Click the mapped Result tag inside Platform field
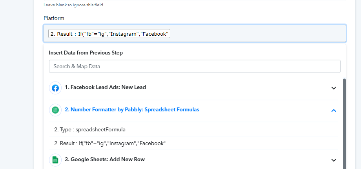361x169 pixels. point(109,34)
